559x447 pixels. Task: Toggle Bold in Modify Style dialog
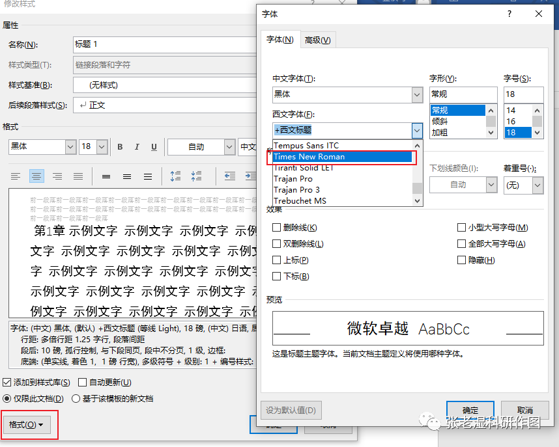tap(120, 147)
